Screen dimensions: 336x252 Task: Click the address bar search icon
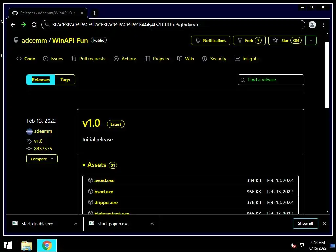47,25
